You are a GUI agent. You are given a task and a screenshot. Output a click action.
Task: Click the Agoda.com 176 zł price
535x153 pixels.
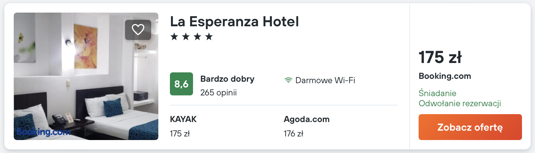[x=293, y=134]
